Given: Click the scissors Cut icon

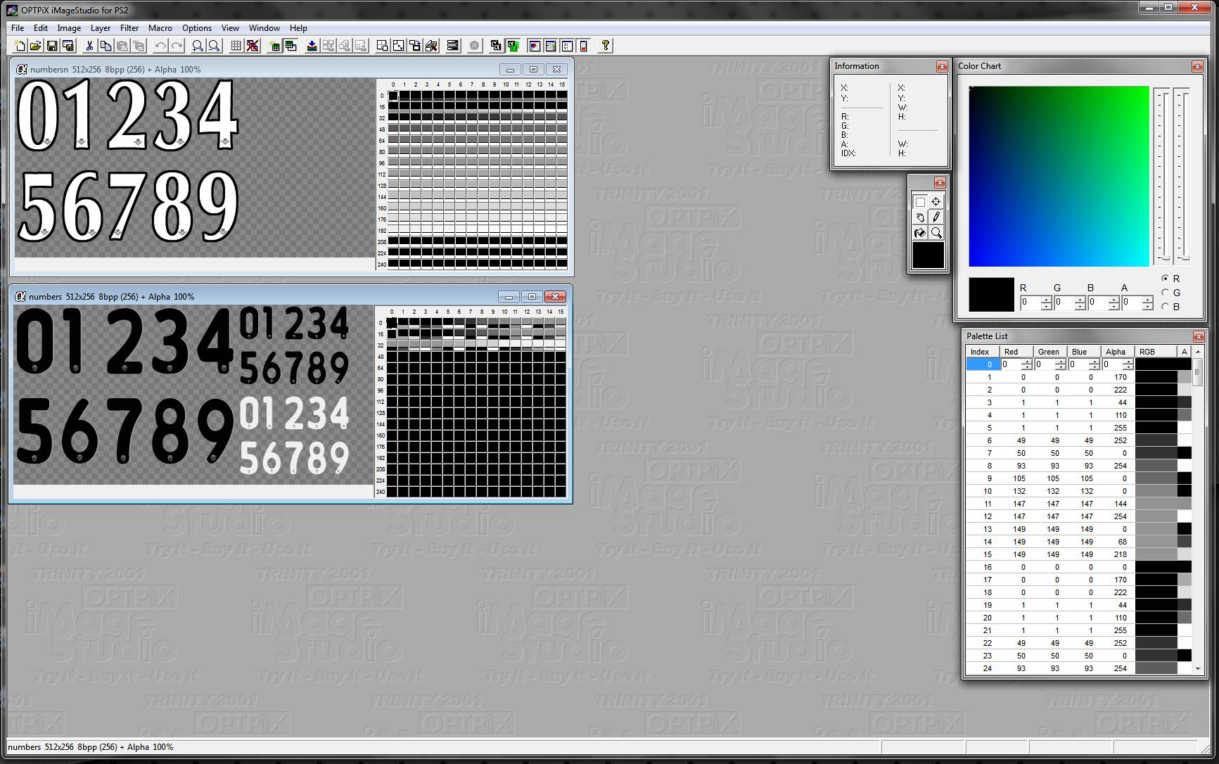Looking at the screenshot, I should pyautogui.click(x=89, y=46).
